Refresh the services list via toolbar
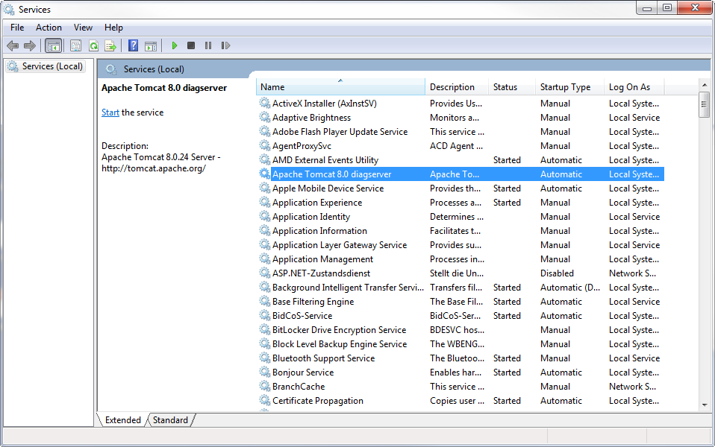Screen dimensions: 715x447 point(93,45)
